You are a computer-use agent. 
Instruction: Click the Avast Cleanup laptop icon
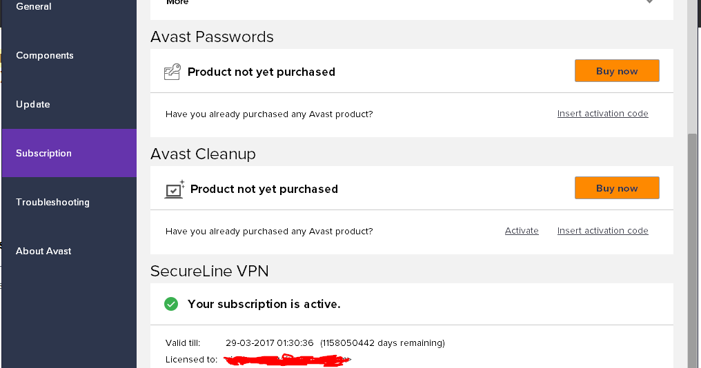(175, 189)
